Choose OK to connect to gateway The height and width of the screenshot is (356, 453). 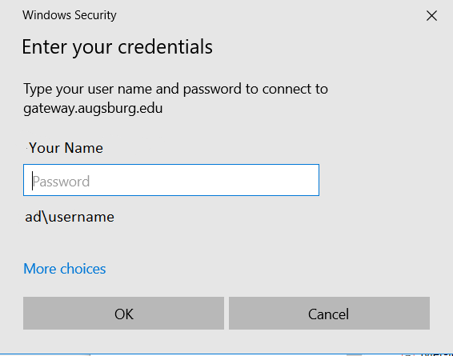click(123, 314)
